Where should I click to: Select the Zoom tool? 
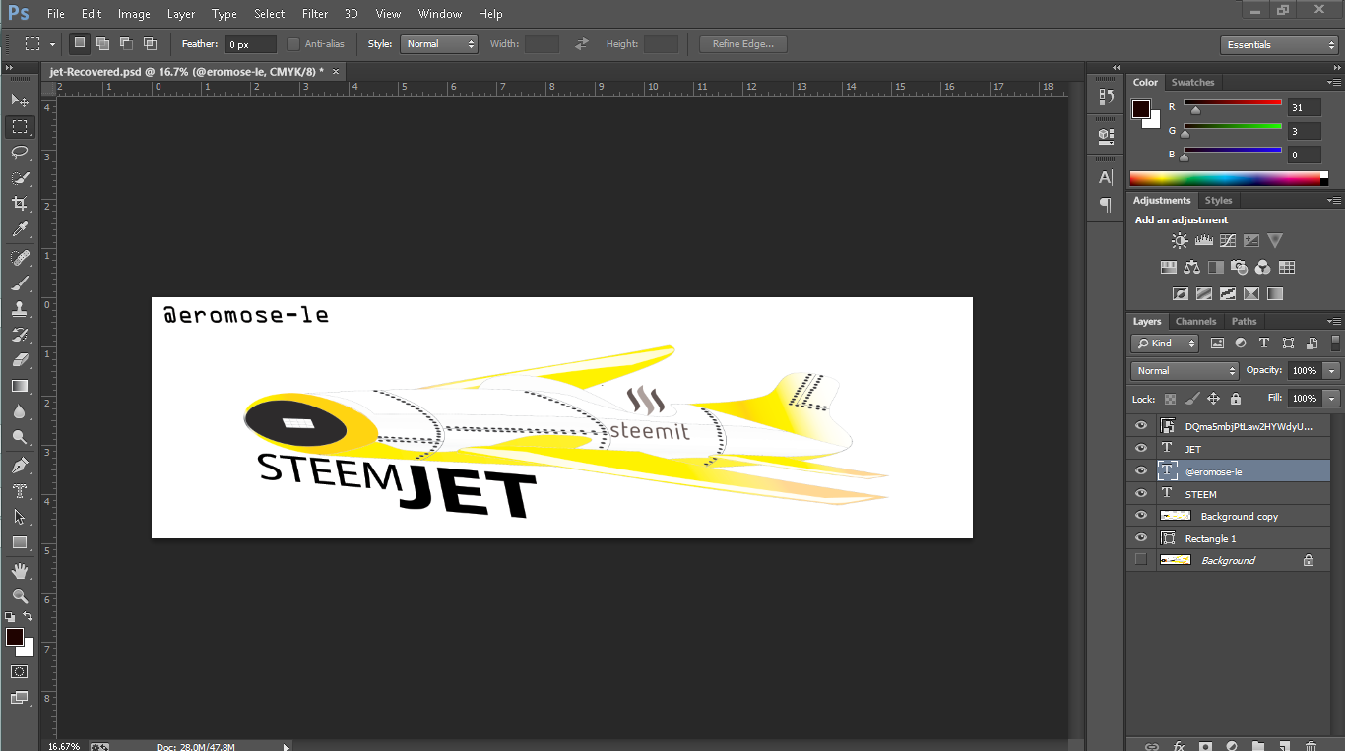point(20,595)
